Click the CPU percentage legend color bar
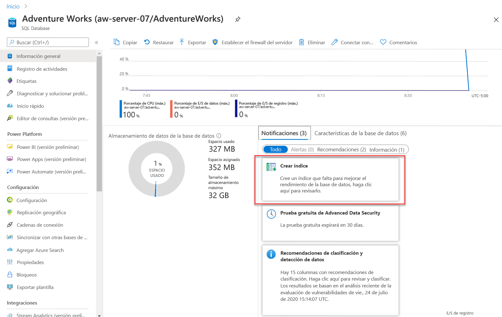Screen dimensions: 502x317 click(121, 109)
